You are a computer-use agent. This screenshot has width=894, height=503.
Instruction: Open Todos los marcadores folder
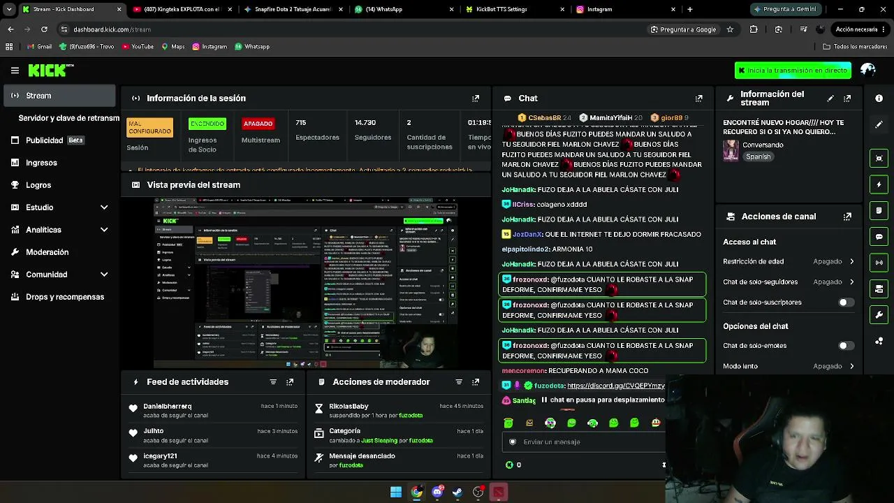pyautogui.click(x=855, y=47)
